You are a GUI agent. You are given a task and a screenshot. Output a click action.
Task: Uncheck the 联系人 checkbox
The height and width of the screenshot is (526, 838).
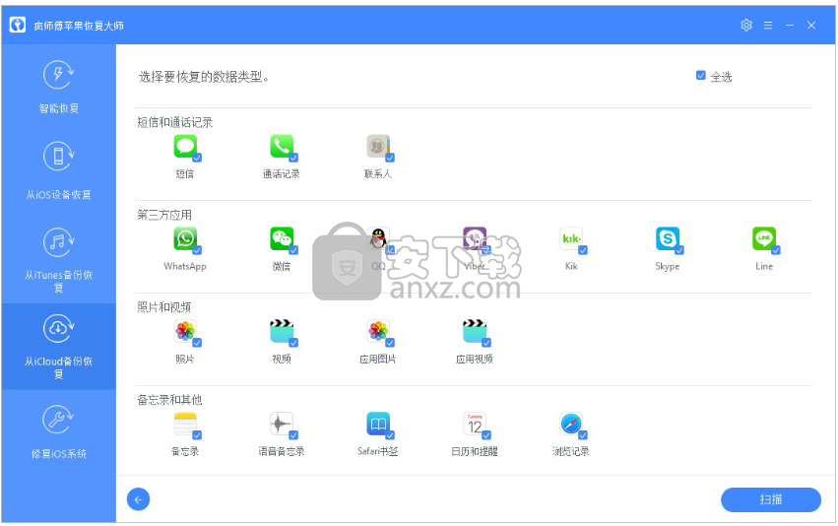390,158
